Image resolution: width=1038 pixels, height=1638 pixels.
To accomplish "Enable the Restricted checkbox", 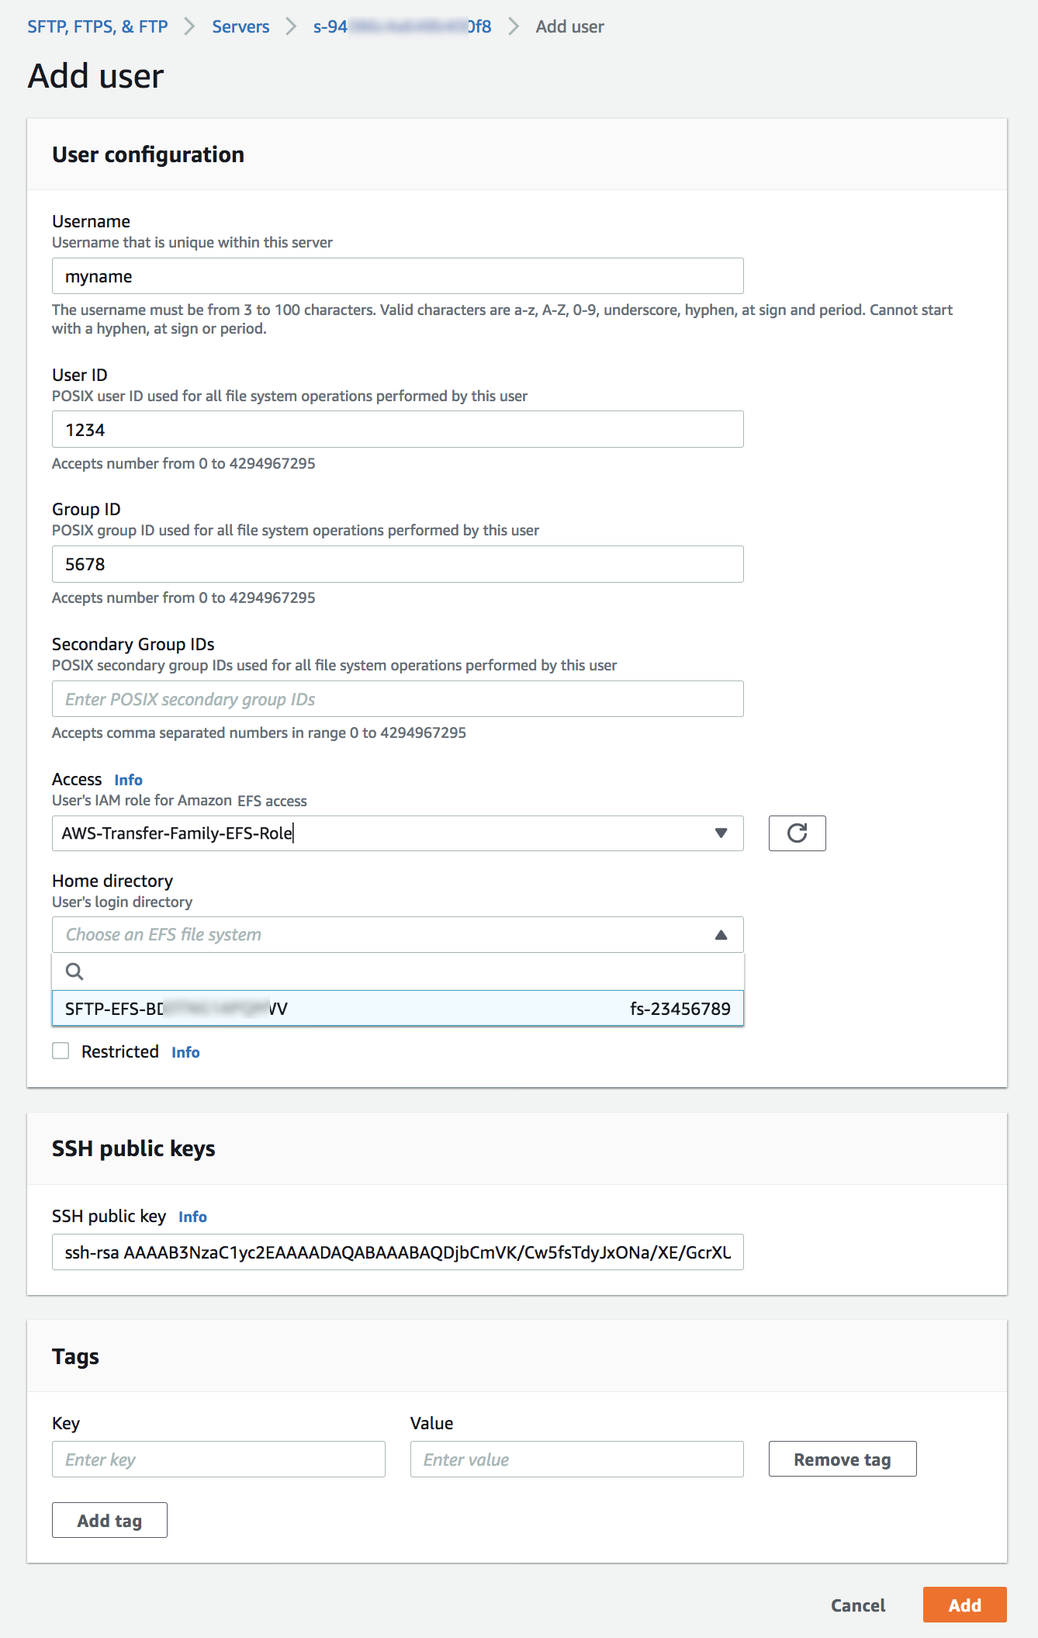I will 61,1051.
